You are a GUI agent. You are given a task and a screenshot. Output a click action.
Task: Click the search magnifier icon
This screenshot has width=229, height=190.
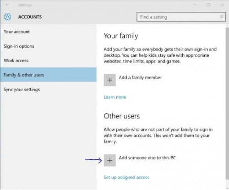tap(222, 16)
